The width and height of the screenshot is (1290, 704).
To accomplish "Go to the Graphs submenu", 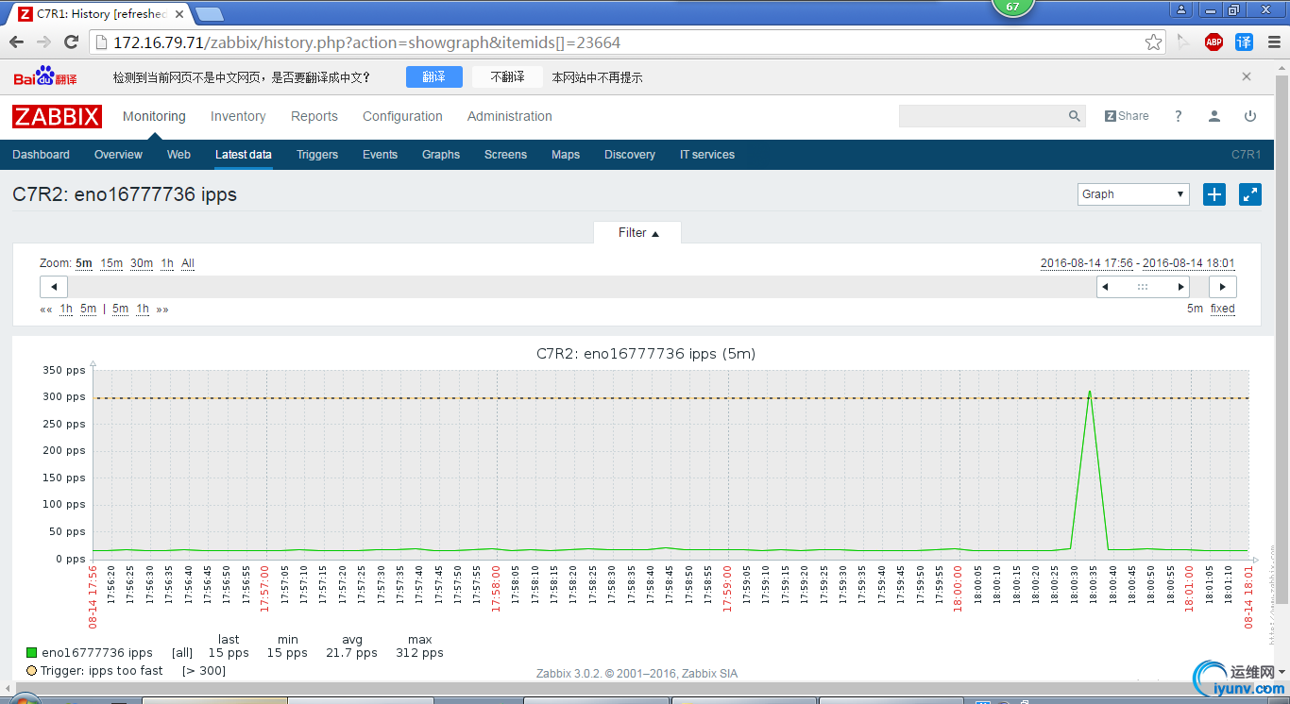I will coord(441,155).
